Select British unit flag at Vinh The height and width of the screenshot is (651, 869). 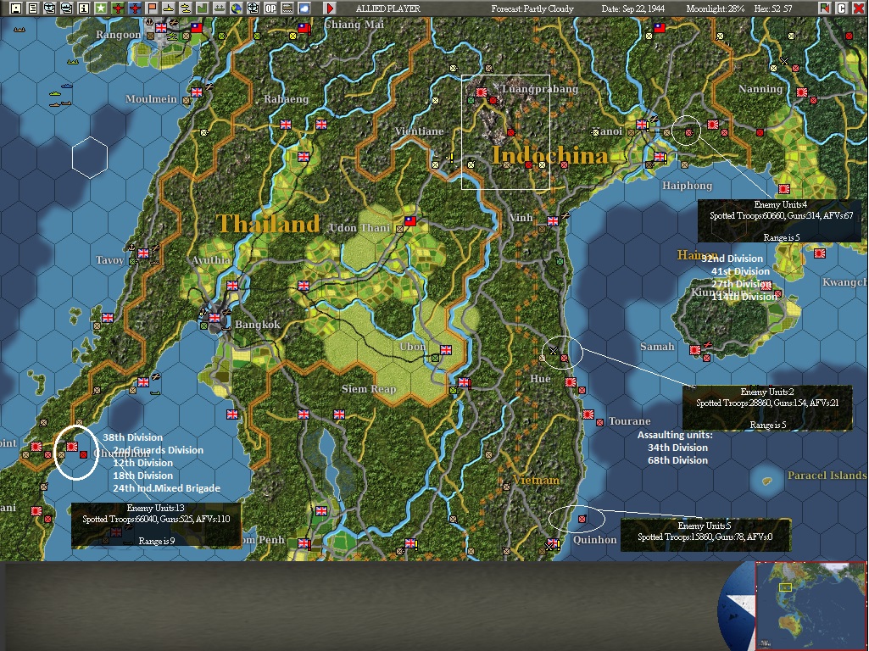pyautogui.click(x=553, y=220)
